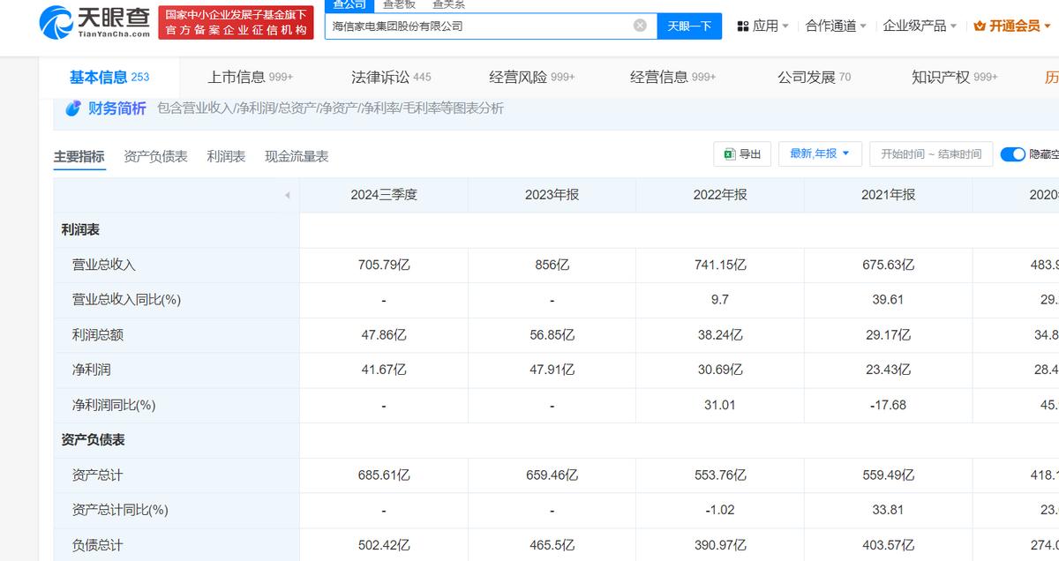The height and width of the screenshot is (561, 1059).
Task: Click the 财务简析 link
Action: pos(117,108)
